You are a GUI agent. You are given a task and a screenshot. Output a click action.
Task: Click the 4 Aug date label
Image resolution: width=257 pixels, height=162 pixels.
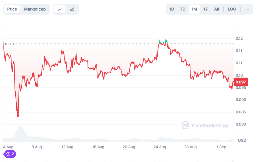click(x=8, y=147)
